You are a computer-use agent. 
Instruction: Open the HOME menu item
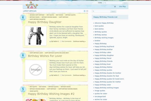[100, 3]
